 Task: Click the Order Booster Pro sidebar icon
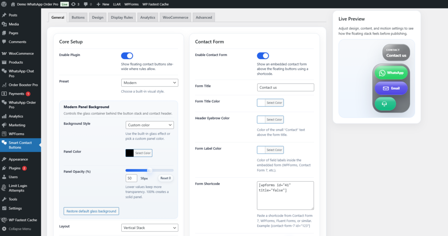click(x=4, y=85)
